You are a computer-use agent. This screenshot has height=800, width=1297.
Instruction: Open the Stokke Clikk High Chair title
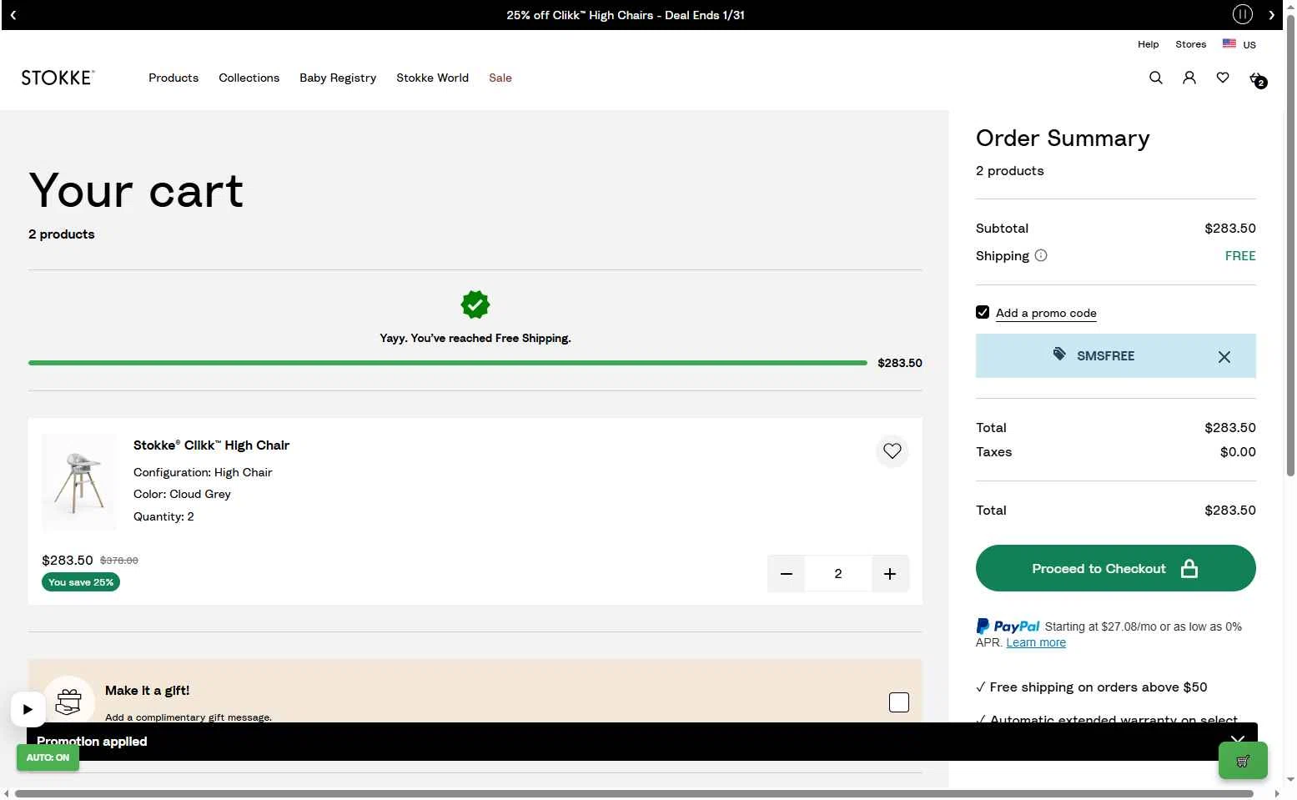pos(211,445)
